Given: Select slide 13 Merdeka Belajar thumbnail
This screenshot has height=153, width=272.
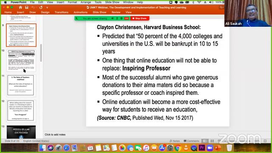Looking at the screenshot, I should click(21, 132).
